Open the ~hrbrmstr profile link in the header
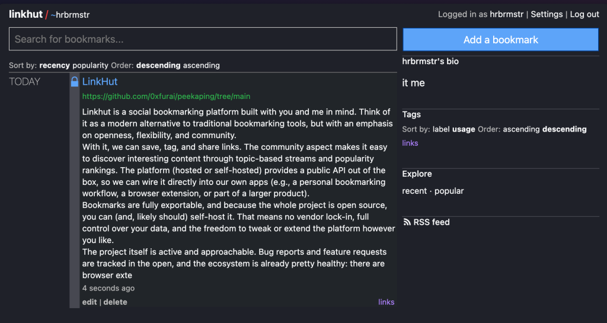Viewport: 607px width, 323px height. (x=70, y=15)
